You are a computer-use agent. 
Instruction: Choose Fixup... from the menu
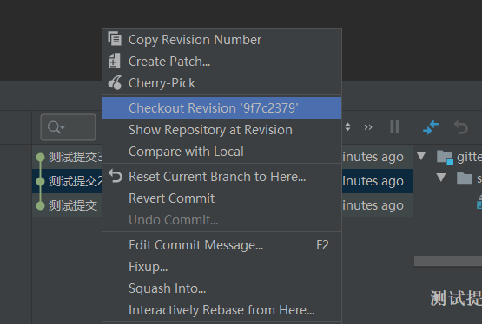click(x=221, y=267)
